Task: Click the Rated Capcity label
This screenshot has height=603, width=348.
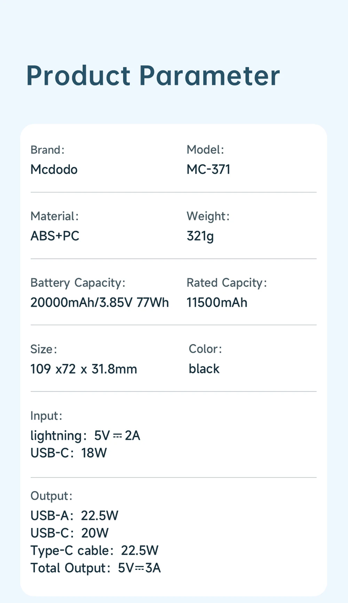Action: point(227,283)
